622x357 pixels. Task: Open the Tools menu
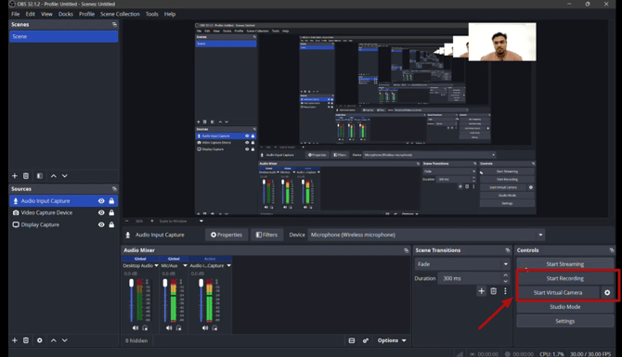tap(152, 14)
